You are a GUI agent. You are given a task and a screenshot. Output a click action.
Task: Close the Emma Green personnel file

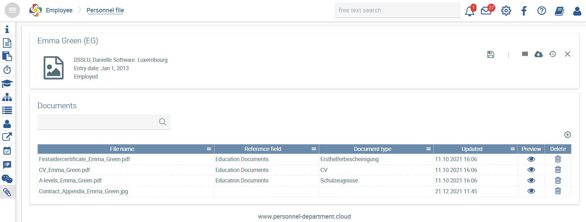pyautogui.click(x=567, y=54)
